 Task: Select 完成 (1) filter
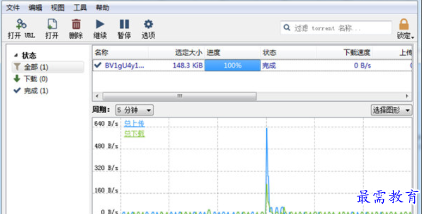click(36, 91)
